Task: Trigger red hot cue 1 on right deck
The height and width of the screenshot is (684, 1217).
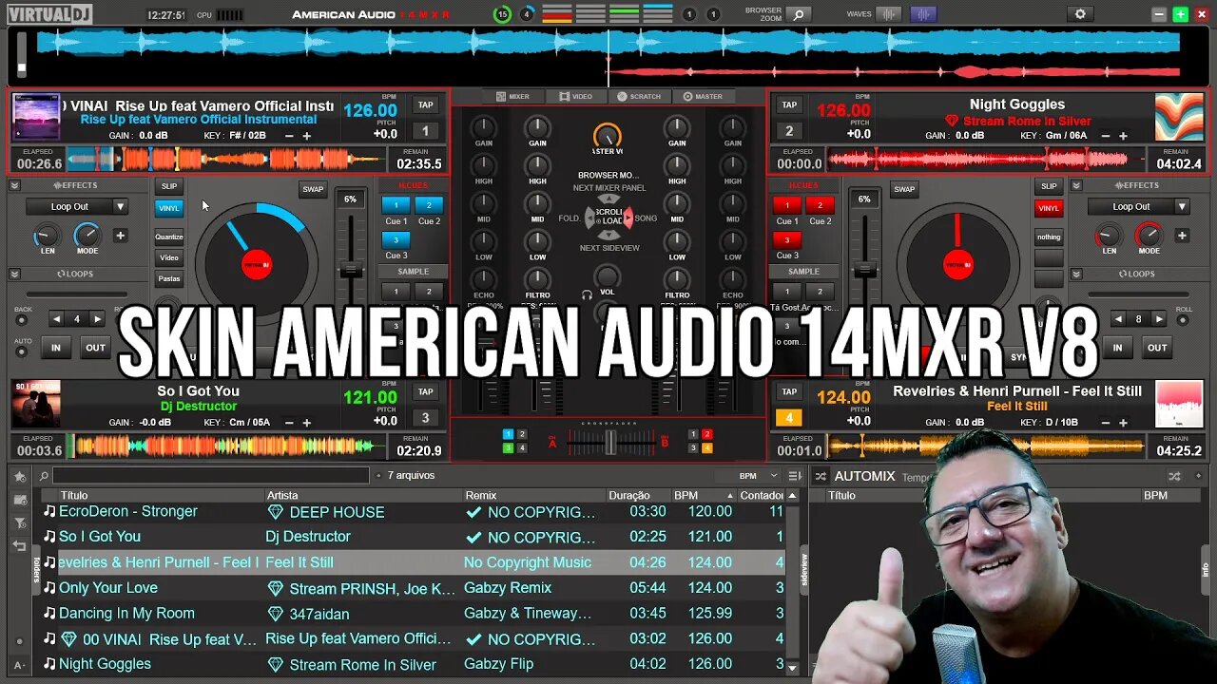Action: (787, 205)
